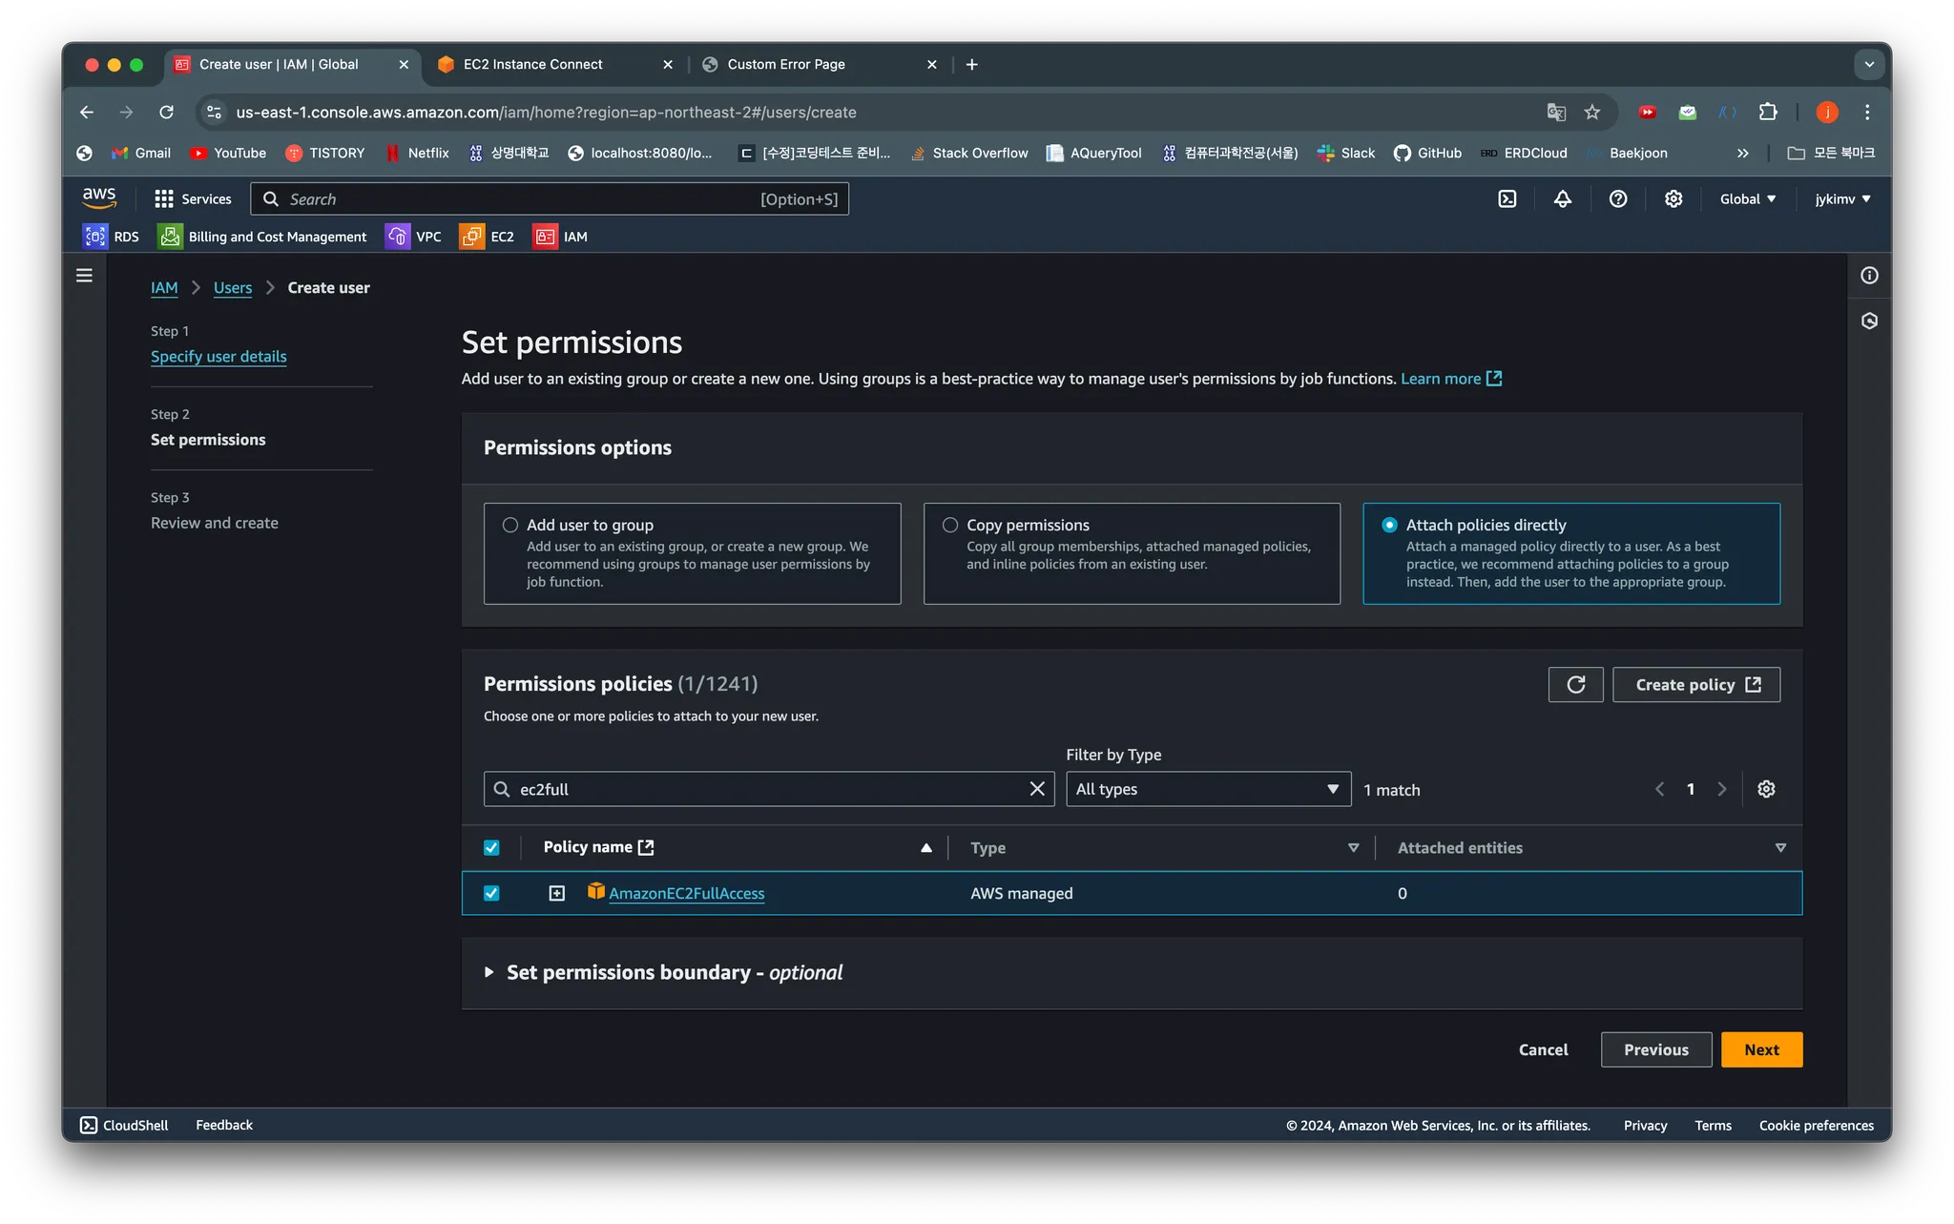Open policy table preferences gear icon
1954x1224 pixels.
coord(1766,789)
